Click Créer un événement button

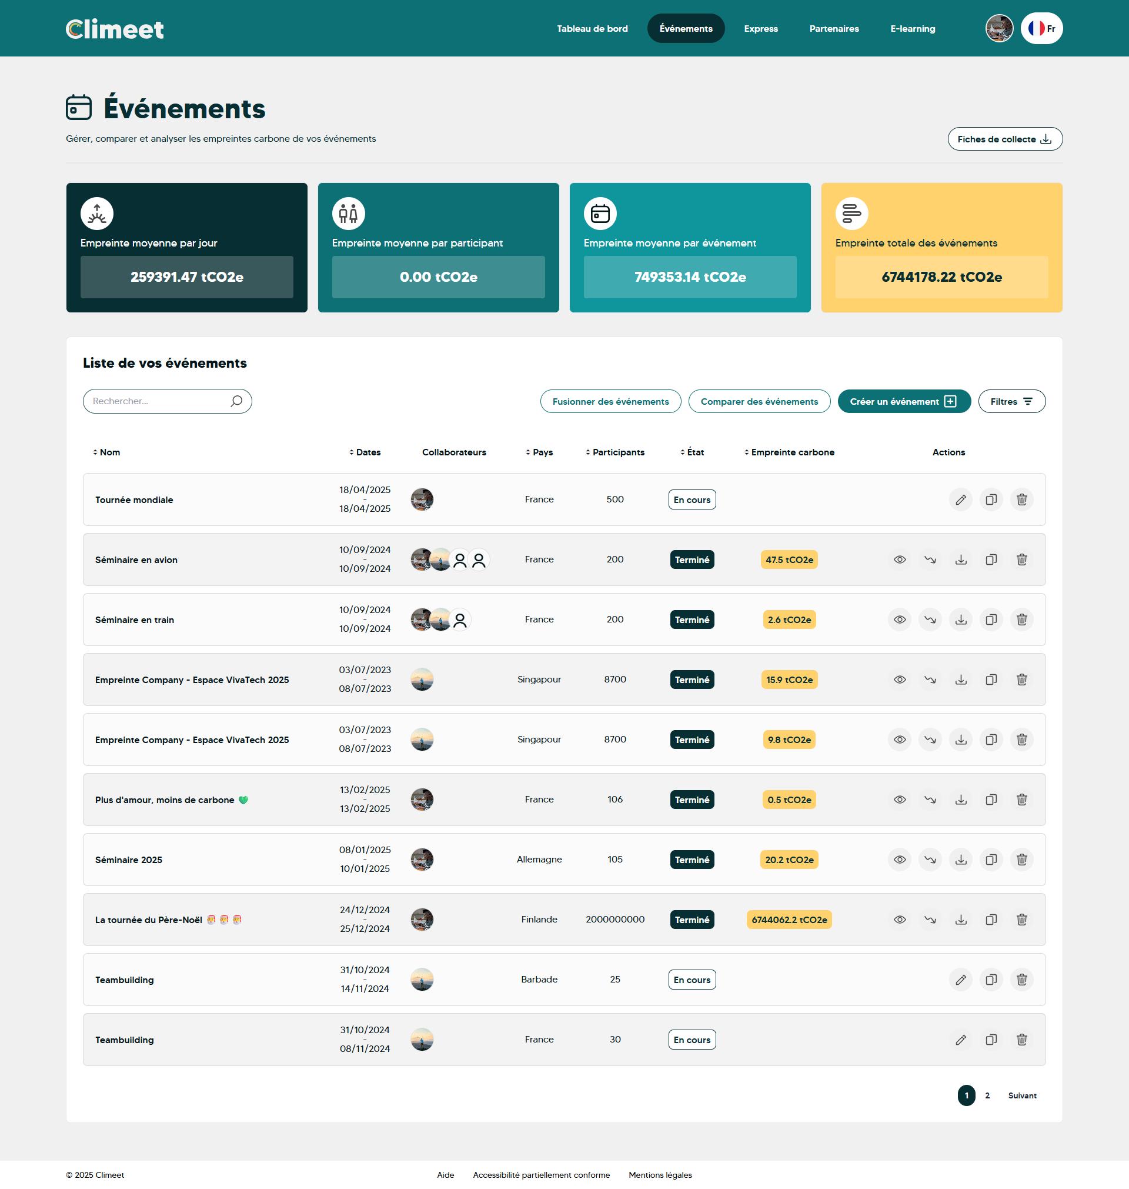click(x=903, y=402)
